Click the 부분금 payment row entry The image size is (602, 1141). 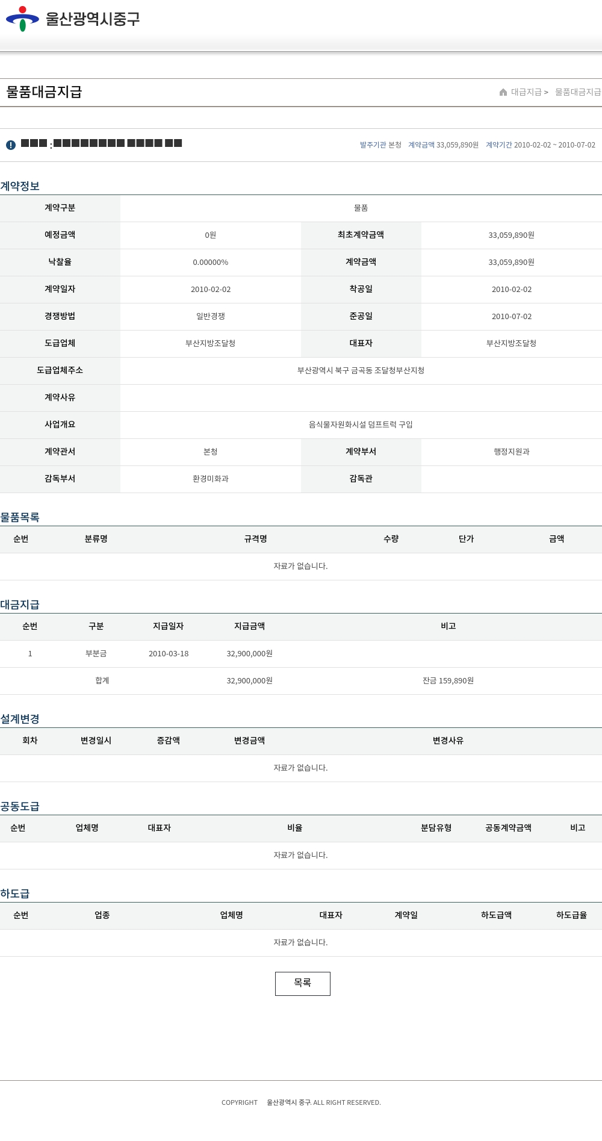click(x=96, y=653)
